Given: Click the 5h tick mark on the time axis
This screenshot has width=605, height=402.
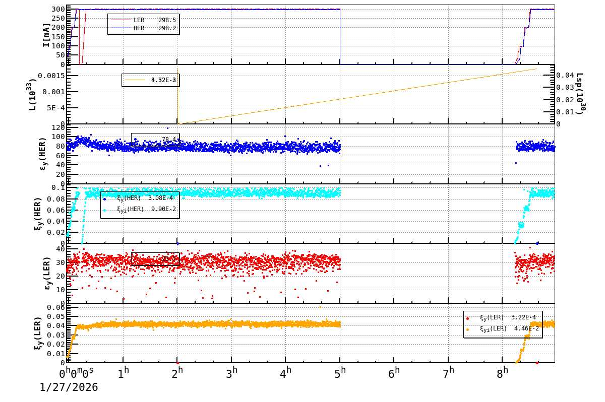Looking at the screenshot, I should pyautogui.click(x=341, y=364).
